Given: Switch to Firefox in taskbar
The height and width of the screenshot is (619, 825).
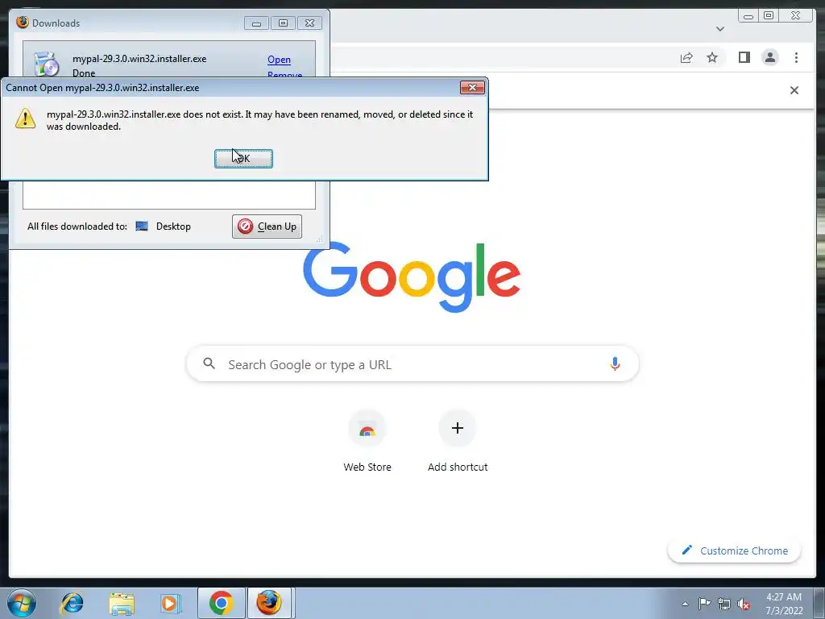Looking at the screenshot, I should pos(269,603).
